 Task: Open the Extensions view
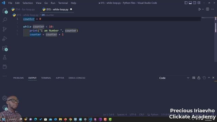point(5,48)
